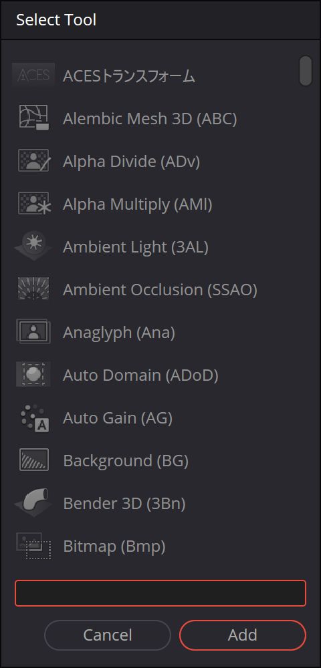Image resolution: width=321 pixels, height=668 pixels.
Task: Click the Bitmap mask icon
Action: (33, 546)
